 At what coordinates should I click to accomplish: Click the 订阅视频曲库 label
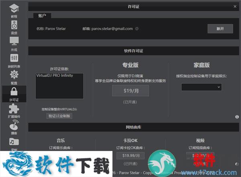200,148
